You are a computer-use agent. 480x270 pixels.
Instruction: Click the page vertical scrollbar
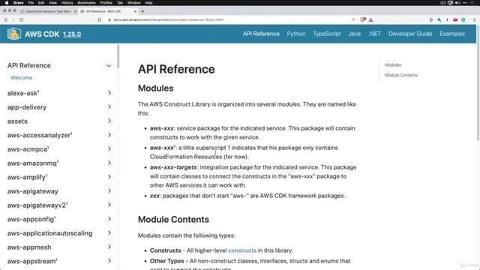[x=478, y=82]
